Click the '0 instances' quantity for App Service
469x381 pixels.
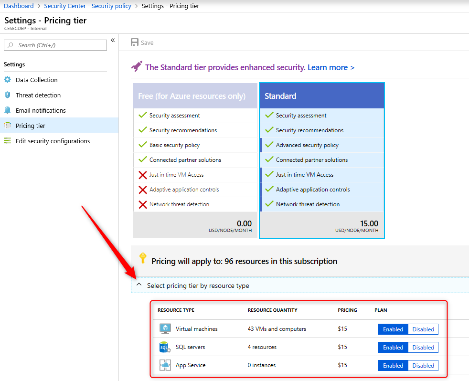[262, 365]
